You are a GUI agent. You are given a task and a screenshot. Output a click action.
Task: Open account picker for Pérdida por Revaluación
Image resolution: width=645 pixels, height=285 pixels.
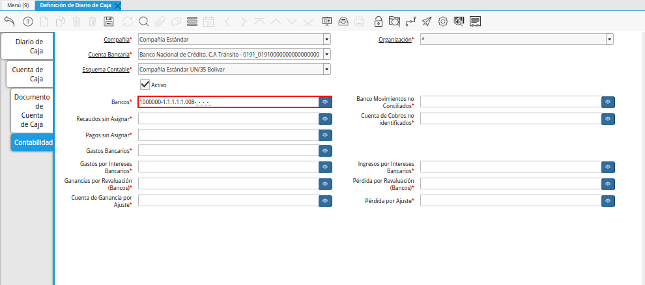pos(608,184)
